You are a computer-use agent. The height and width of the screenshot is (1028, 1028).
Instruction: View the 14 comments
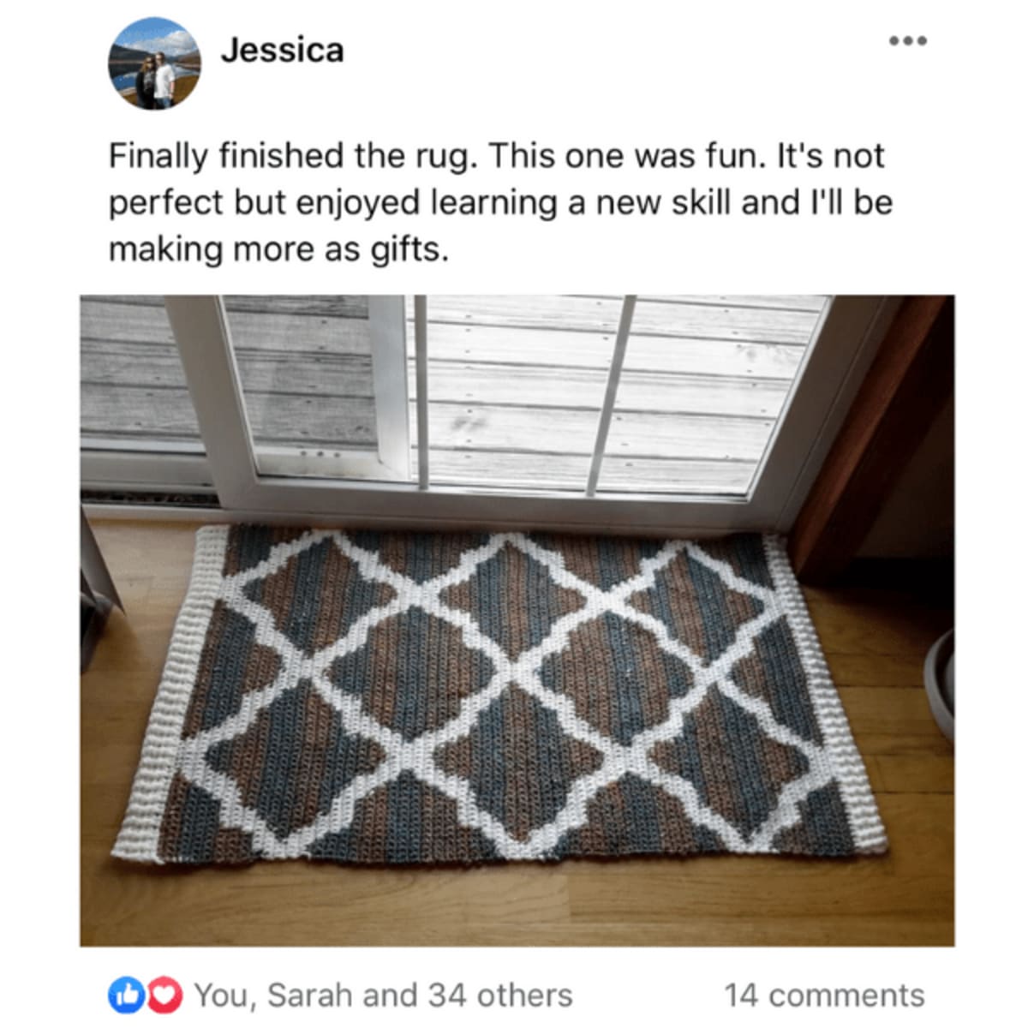coord(824,995)
